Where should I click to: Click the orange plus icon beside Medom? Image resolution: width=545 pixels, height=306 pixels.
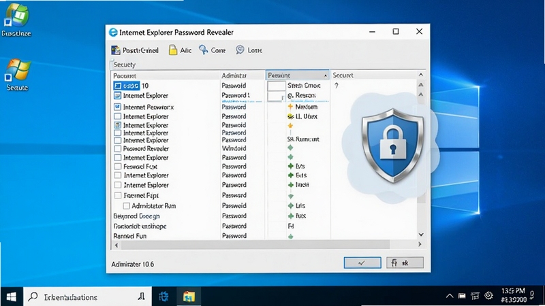(x=291, y=107)
